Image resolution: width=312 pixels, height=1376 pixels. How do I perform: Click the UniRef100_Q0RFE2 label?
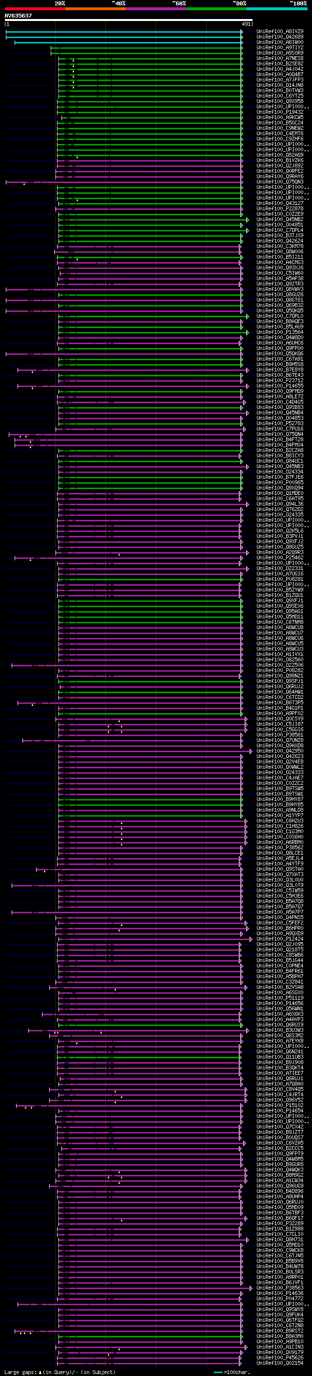tap(280, 171)
